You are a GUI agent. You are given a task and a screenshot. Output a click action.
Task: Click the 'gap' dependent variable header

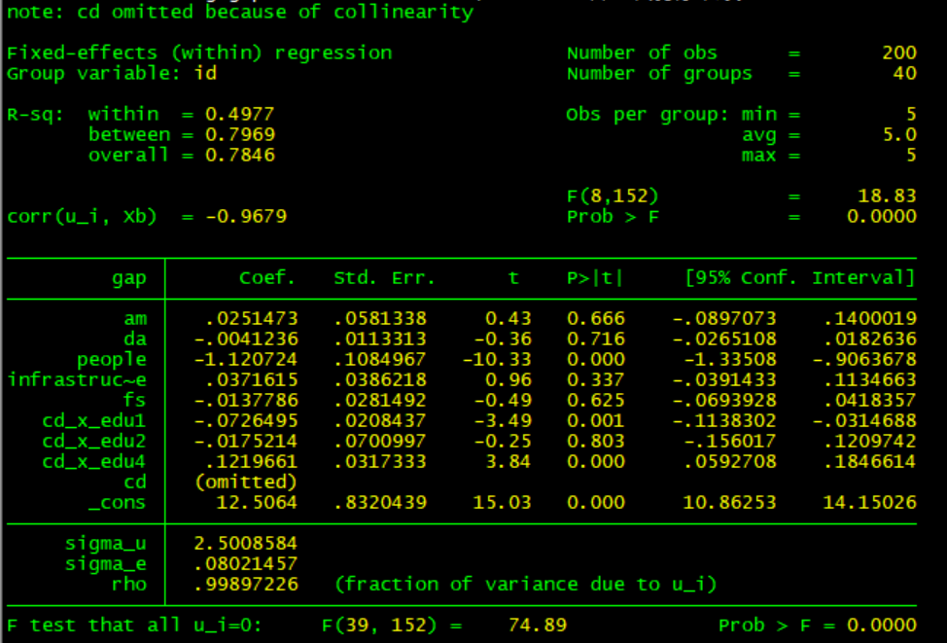(x=129, y=278)
